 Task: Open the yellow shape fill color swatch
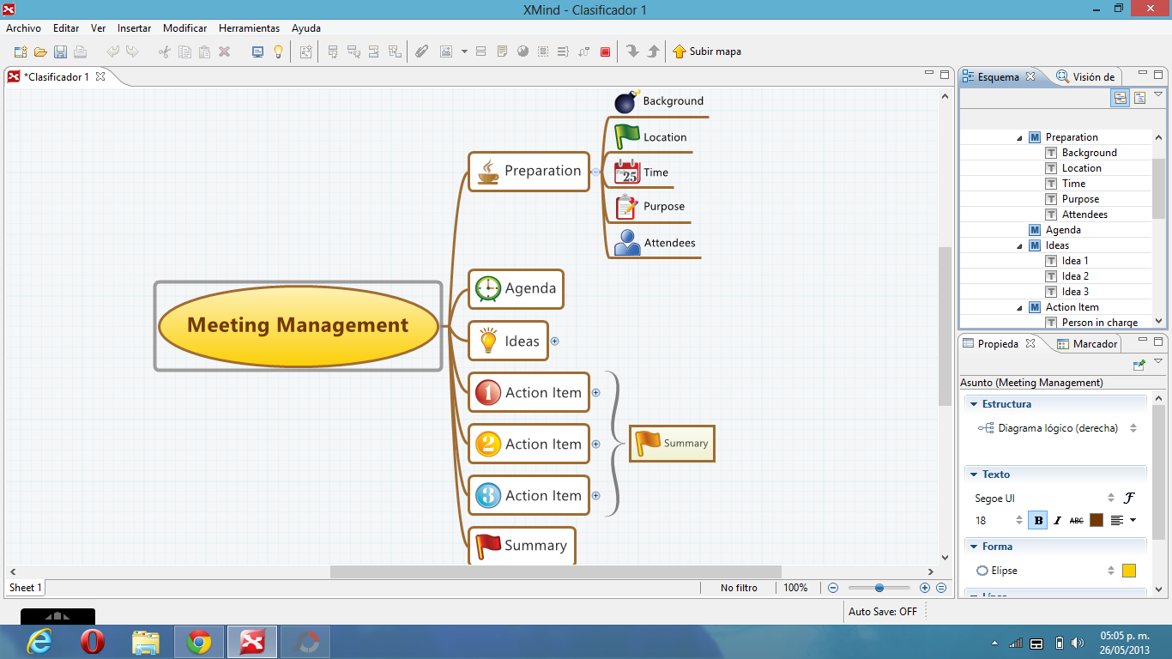click(1129, 571)
